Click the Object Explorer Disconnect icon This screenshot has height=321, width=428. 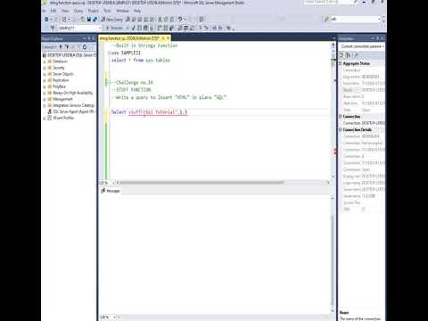(67, 47)
